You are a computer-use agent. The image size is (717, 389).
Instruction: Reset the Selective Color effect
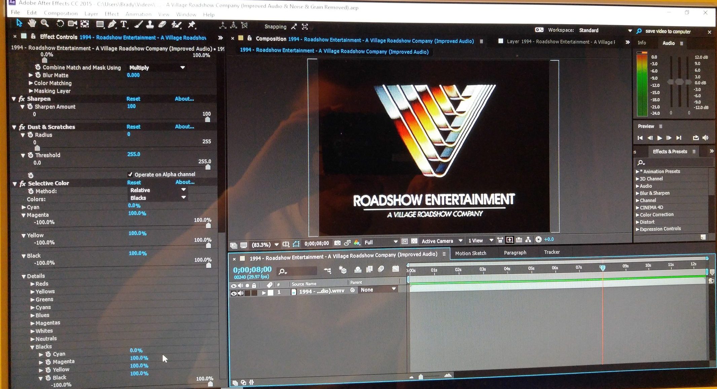pos(134,182)
